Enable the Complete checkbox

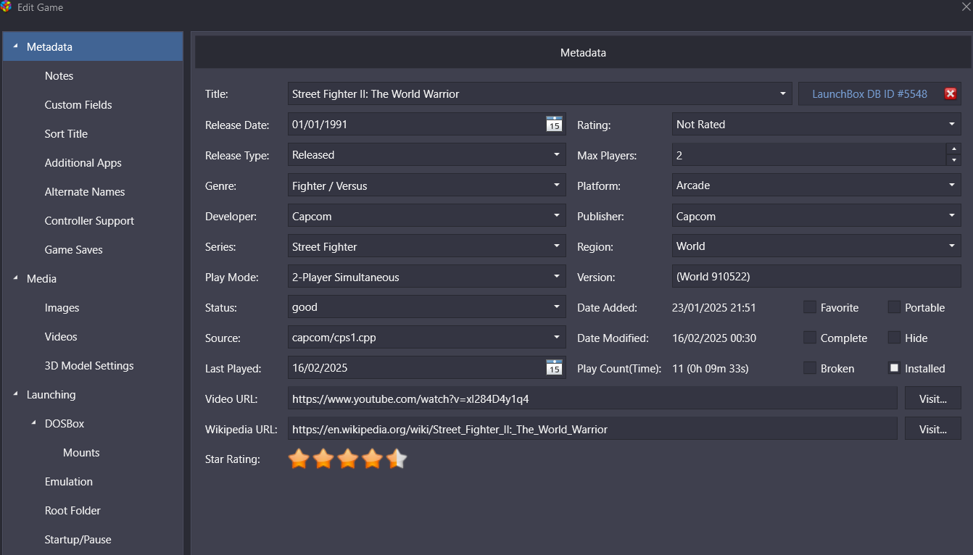810,338
